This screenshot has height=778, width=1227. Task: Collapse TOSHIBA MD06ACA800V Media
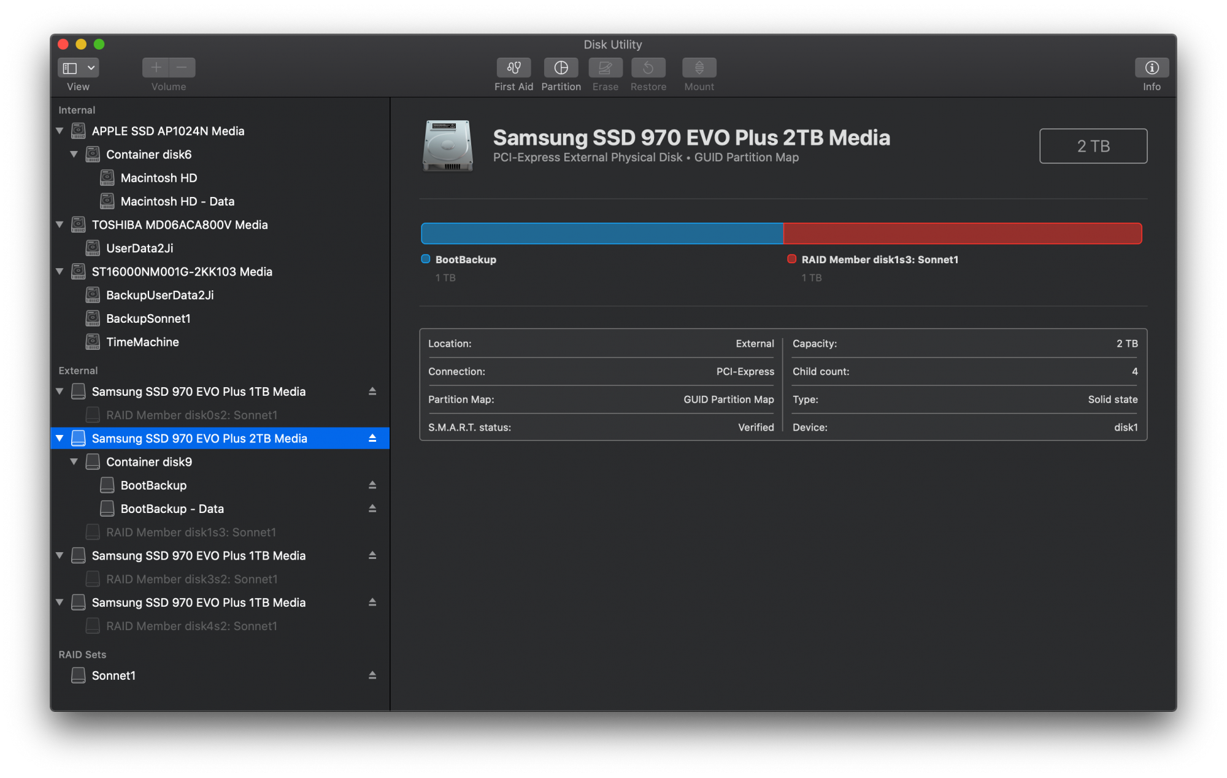(x=60, y=225)
